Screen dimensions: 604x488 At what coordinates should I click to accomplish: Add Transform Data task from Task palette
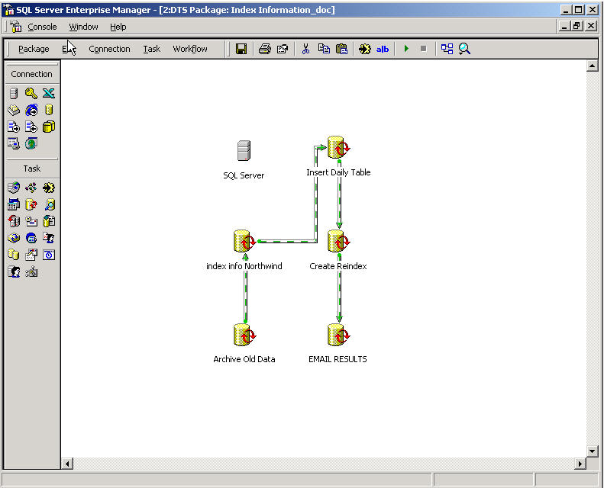tap(49, 188)
